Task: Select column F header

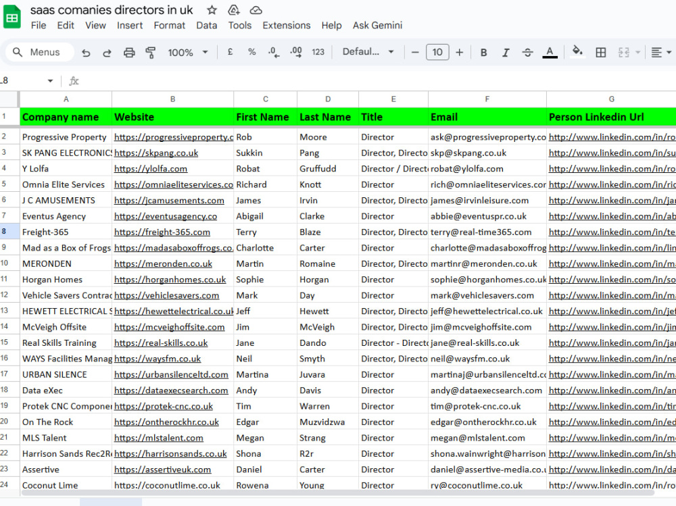Action: 487,99
